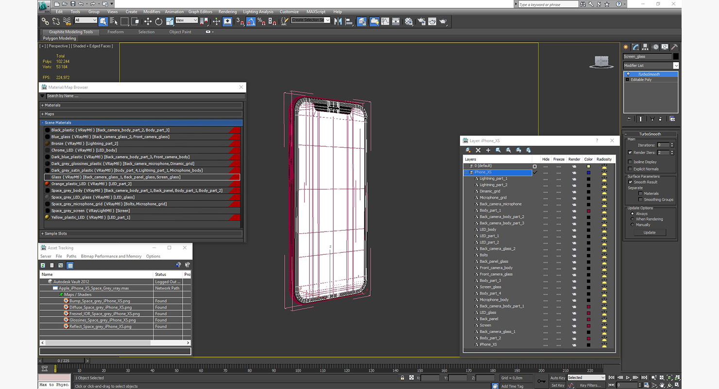Toggle TurboSmooth modifier lightbulb visibility

pyautogui.click(x=628, y=74)
